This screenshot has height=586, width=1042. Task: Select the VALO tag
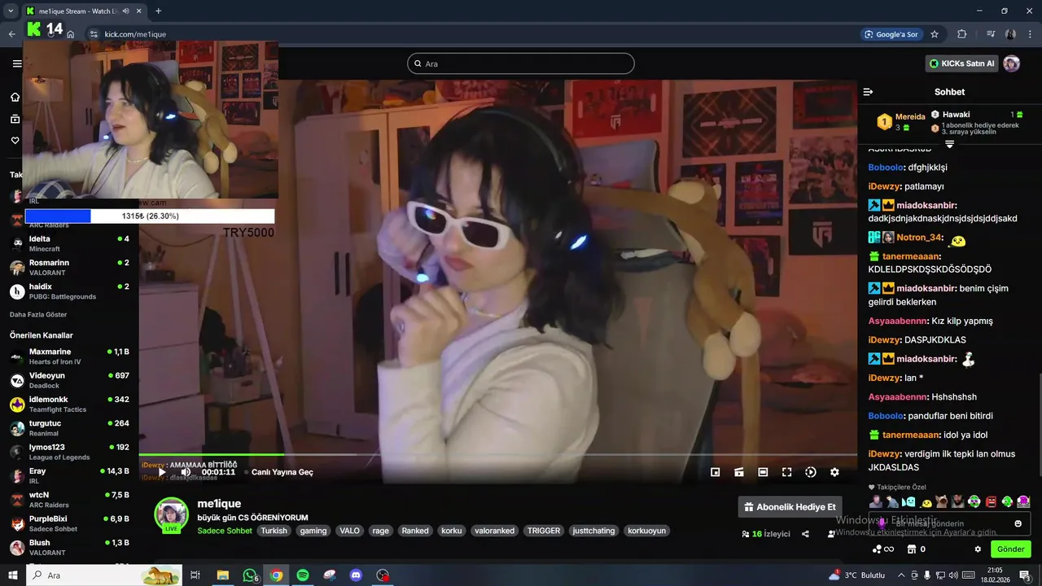349,531
